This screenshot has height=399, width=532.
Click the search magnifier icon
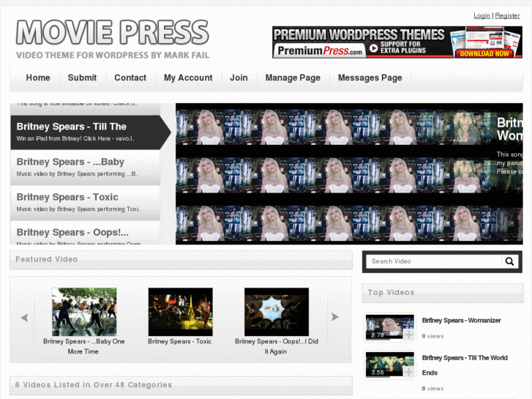click(x=509, y=261)
